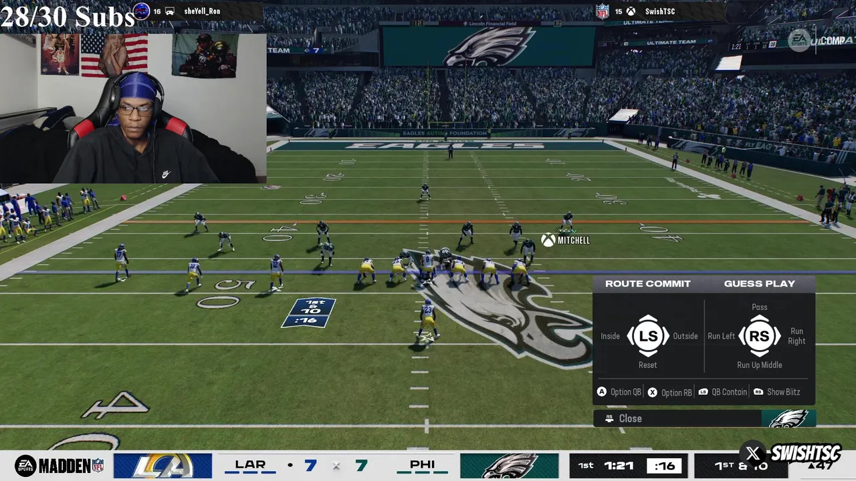Click the Rams logo on the scoreboard

click(x=163, y=466)
